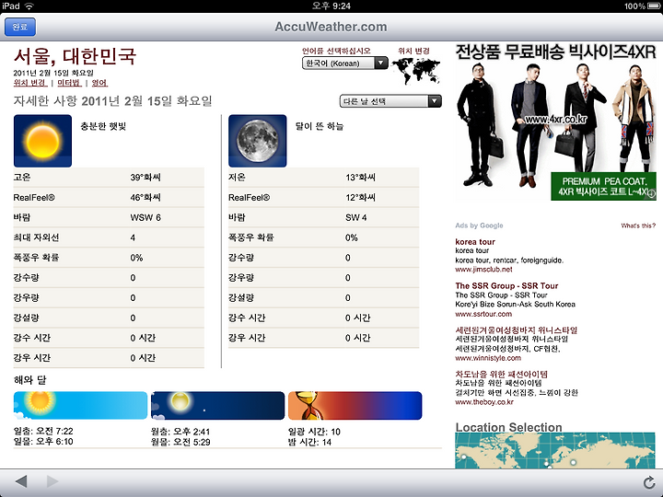
Task: Click the 월몰: 오전 5:29 moonset text
Action: (180, 442)
